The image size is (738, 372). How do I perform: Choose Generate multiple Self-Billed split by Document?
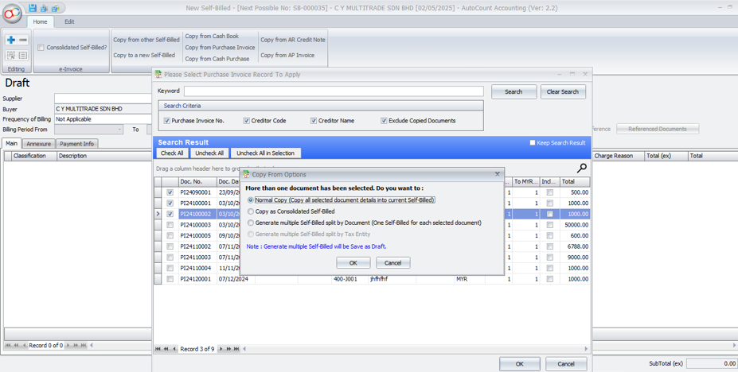(251, 223)
